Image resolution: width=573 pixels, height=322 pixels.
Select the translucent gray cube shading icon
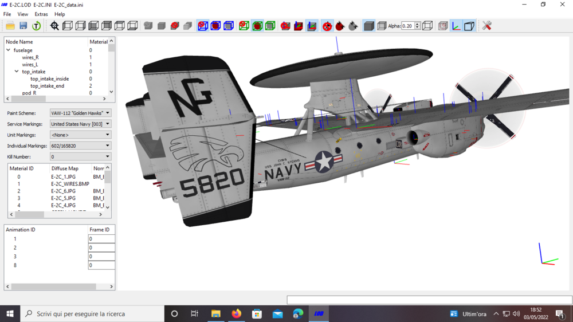[382, 26]
